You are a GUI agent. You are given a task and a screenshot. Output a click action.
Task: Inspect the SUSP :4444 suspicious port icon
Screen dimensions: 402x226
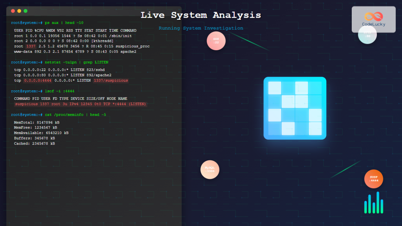point(373,179)
